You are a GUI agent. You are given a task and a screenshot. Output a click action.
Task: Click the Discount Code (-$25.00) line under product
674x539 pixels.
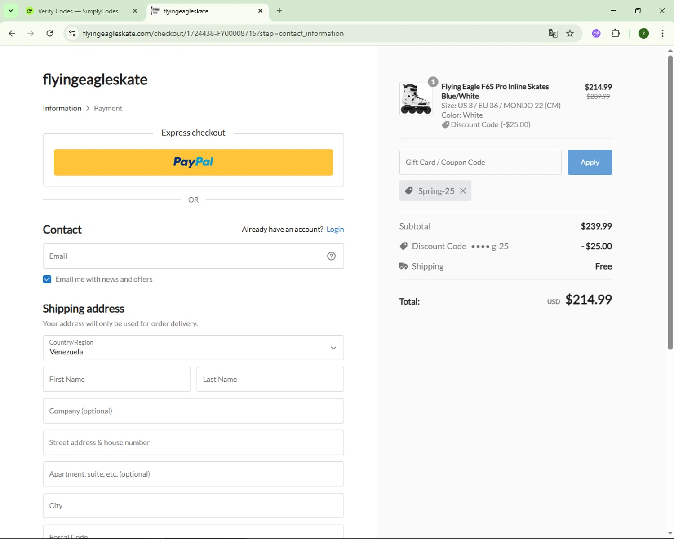click(x=486, y=124)
